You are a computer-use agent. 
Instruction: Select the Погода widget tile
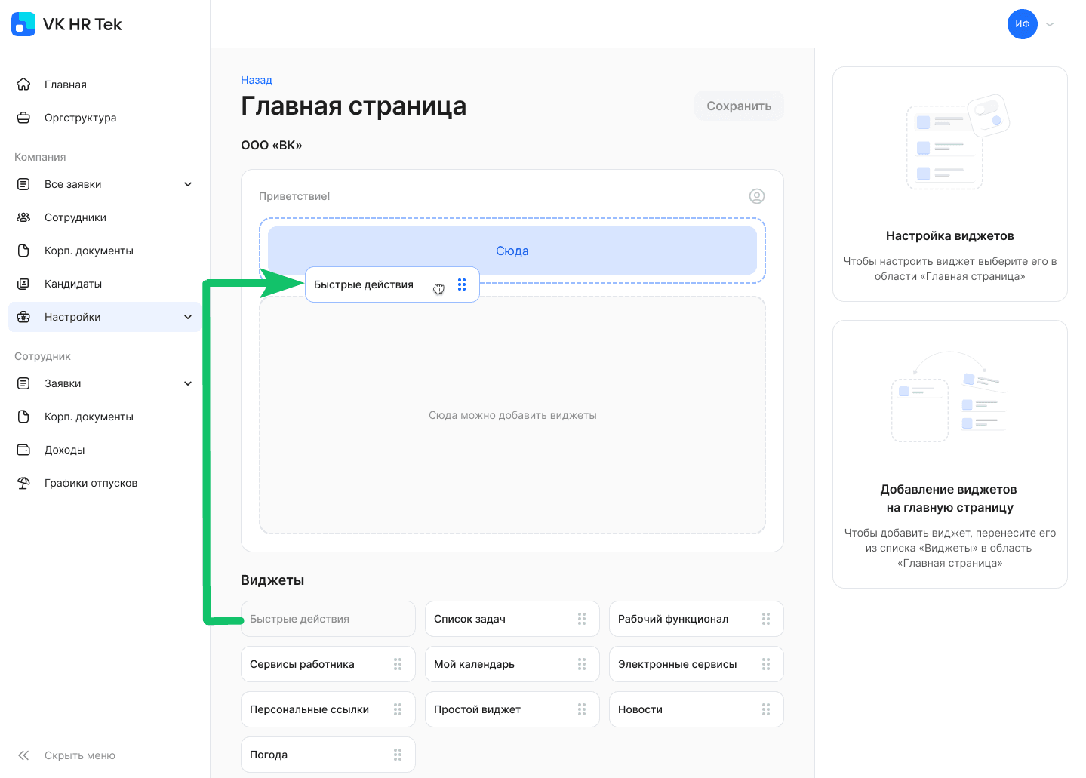coord(317,755)
